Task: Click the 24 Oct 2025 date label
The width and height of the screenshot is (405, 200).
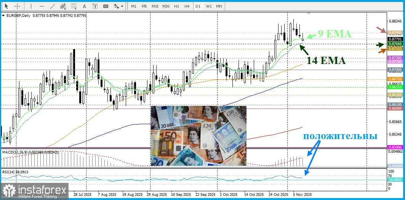Action: pyautogui.click(x=278, y=194)
